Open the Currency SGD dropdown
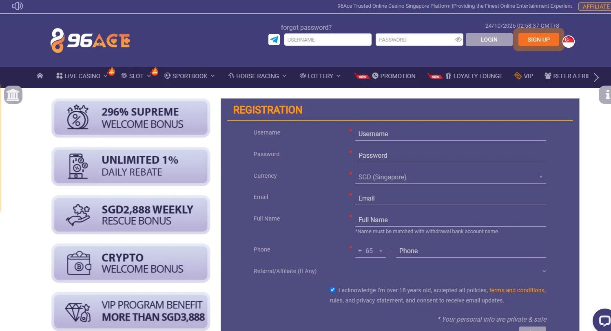 click(450, 177)
